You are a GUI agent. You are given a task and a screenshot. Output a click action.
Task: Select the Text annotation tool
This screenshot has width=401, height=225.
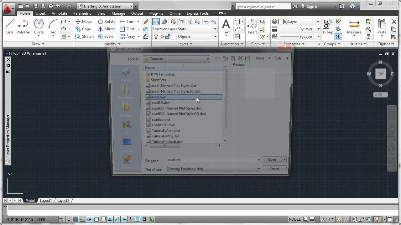226,27
